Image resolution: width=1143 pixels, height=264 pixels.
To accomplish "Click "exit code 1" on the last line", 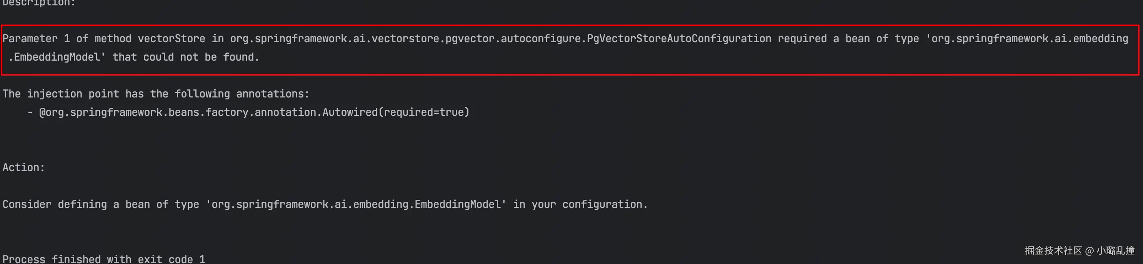I will pos(171,259).
